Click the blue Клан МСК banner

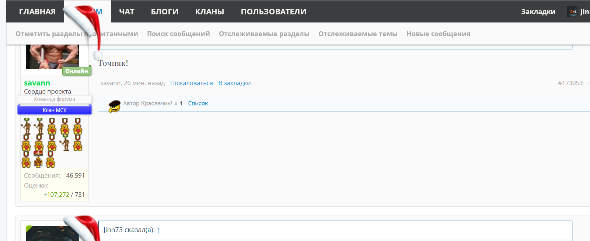[x=55, y=110]
